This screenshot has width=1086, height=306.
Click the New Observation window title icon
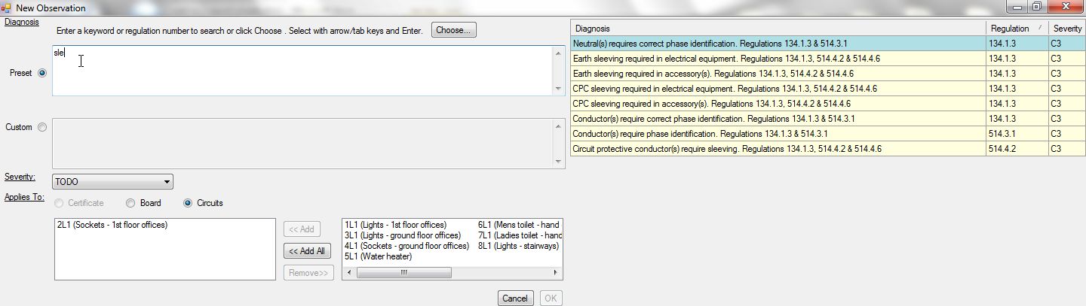(6, 8)
